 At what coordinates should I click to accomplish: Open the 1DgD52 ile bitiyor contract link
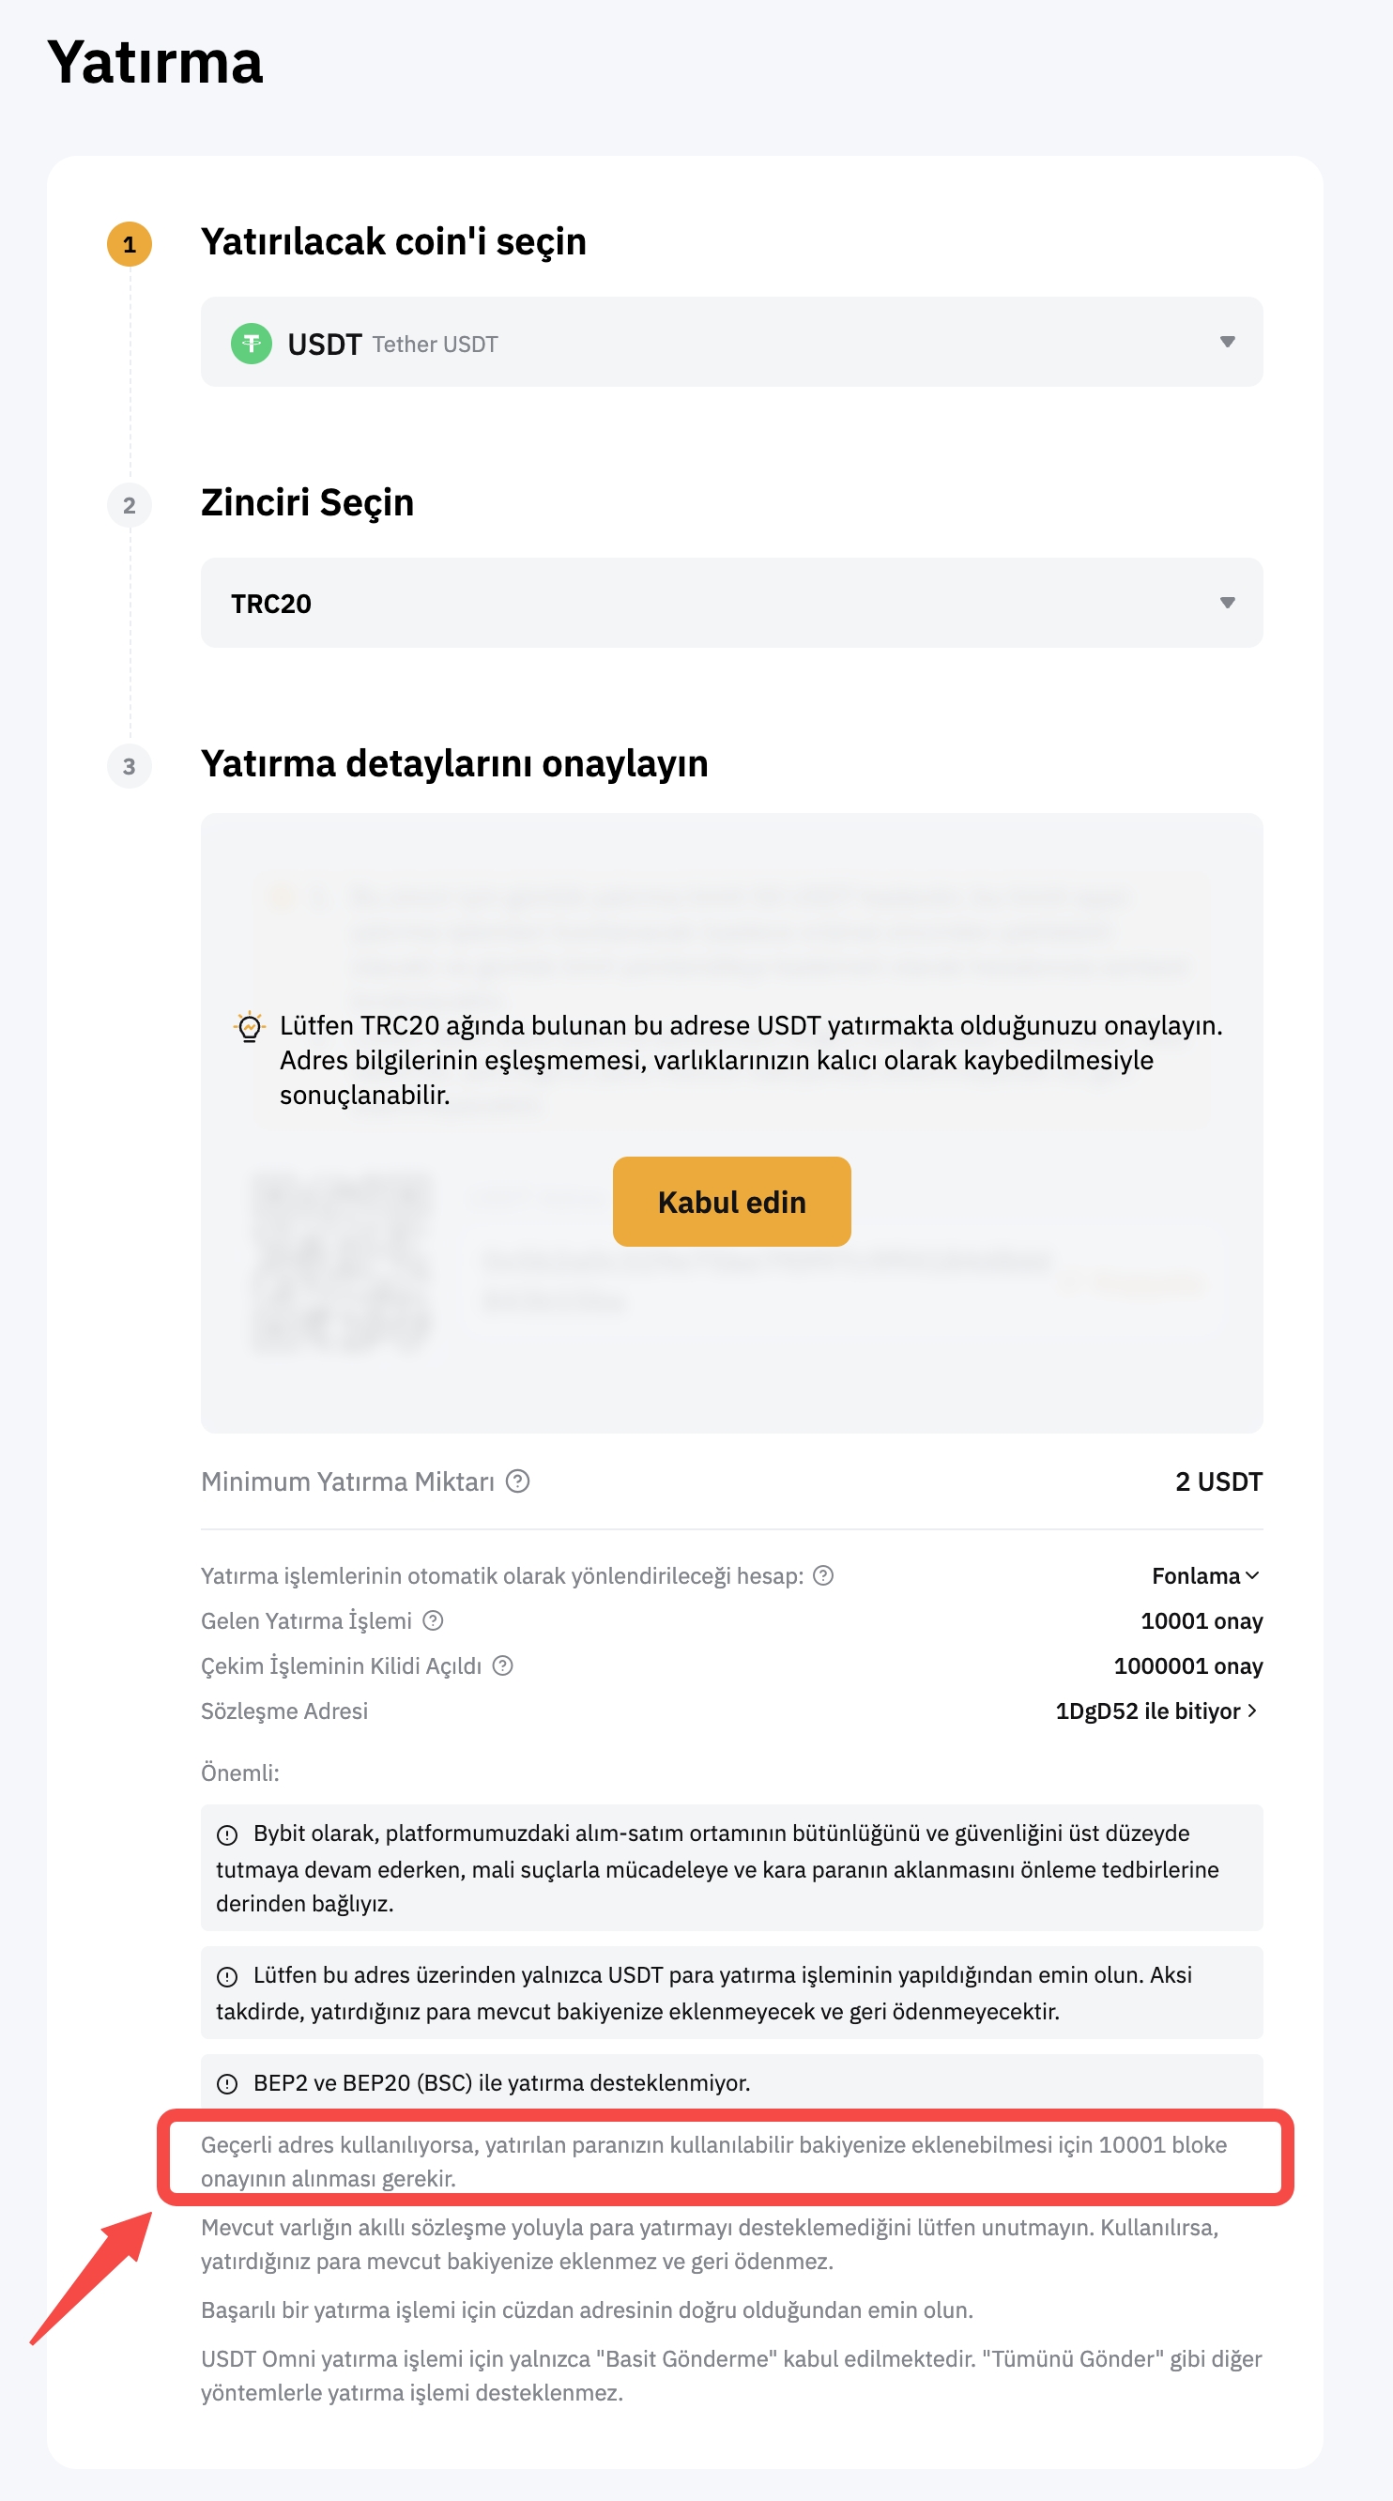coord(1156,1711)
